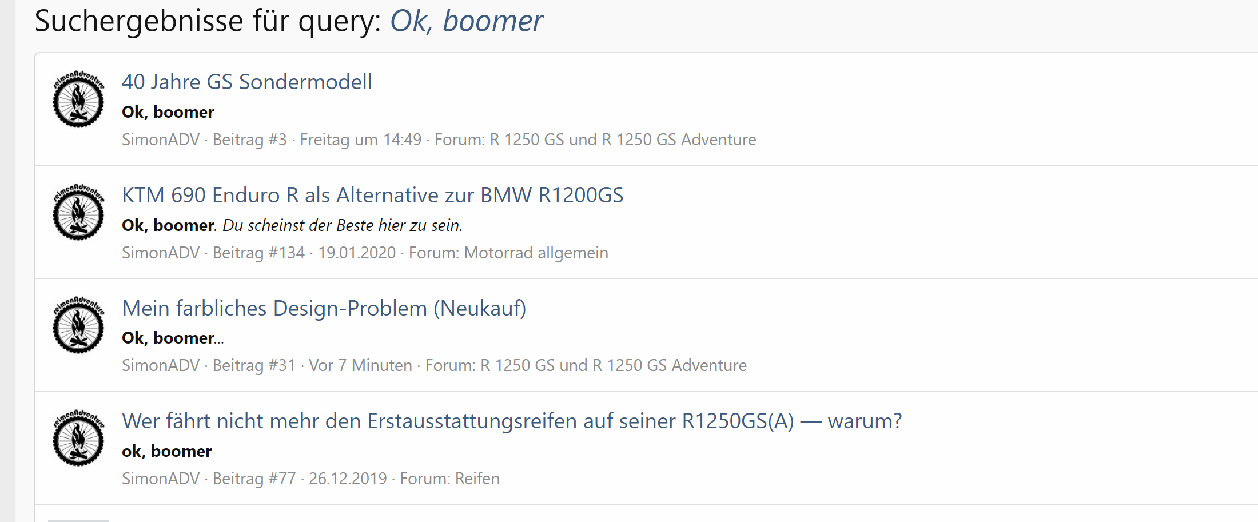
Task: Open the 'Motorrad allgemein' forum link
Action: pyautogui.click(x=536, y=253)
